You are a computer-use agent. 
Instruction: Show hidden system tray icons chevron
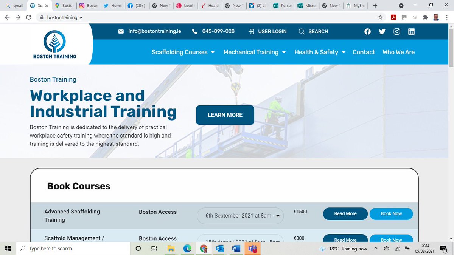[x=376, y=249]
